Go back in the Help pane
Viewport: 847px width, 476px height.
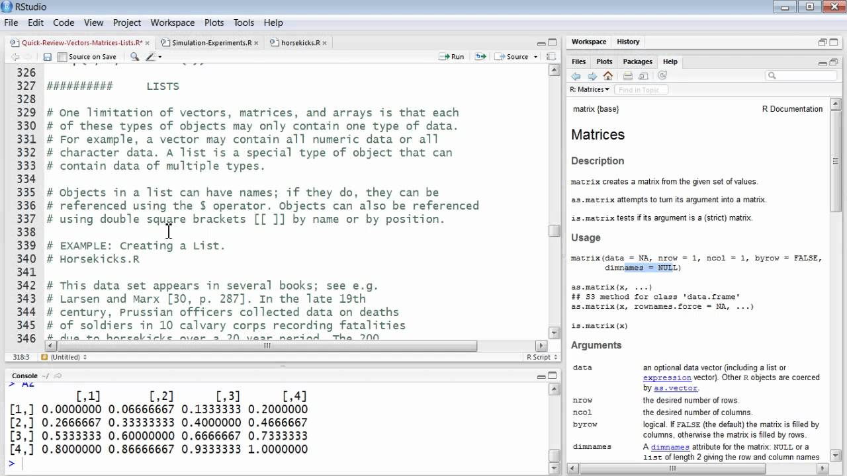coord(576,76)
